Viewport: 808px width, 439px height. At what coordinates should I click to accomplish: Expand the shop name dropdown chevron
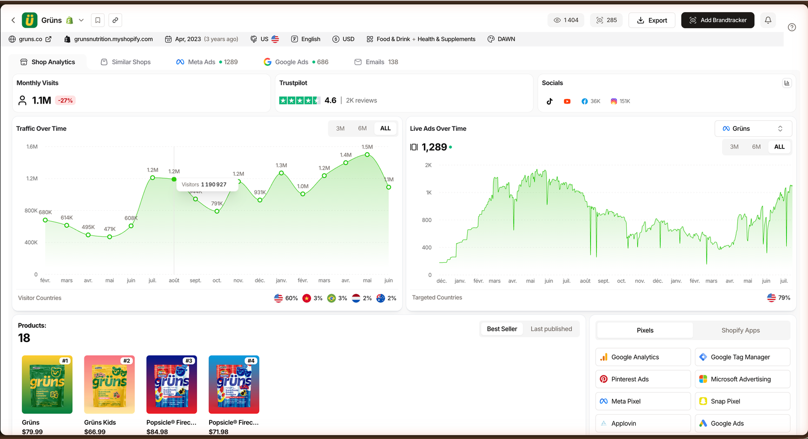(x=81, y=20)
